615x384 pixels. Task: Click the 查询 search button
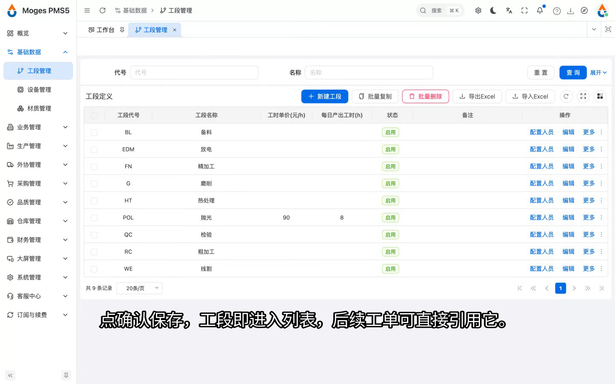click(573, 73)
